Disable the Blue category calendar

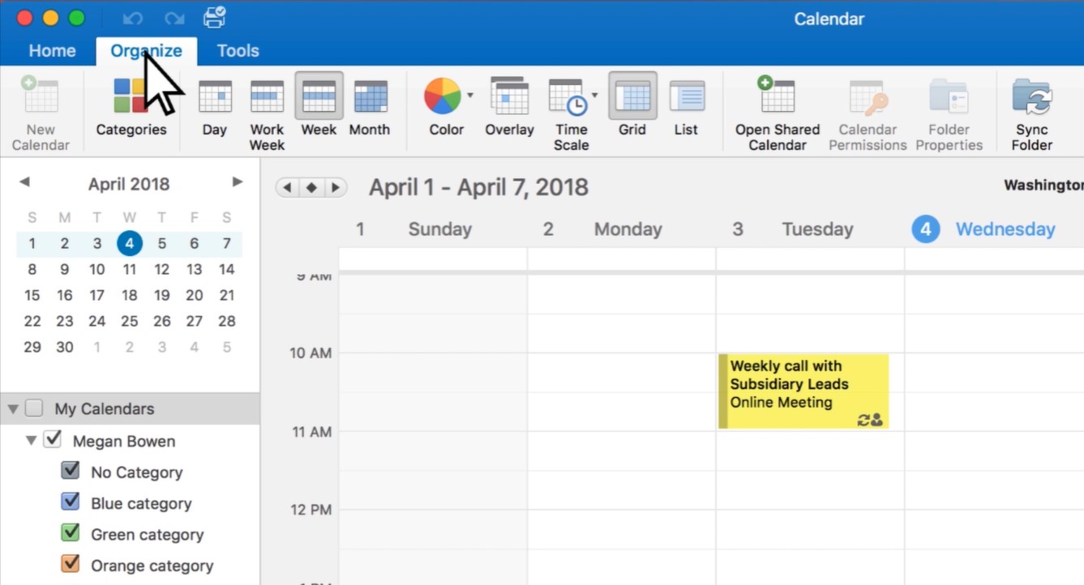point(70,502)
